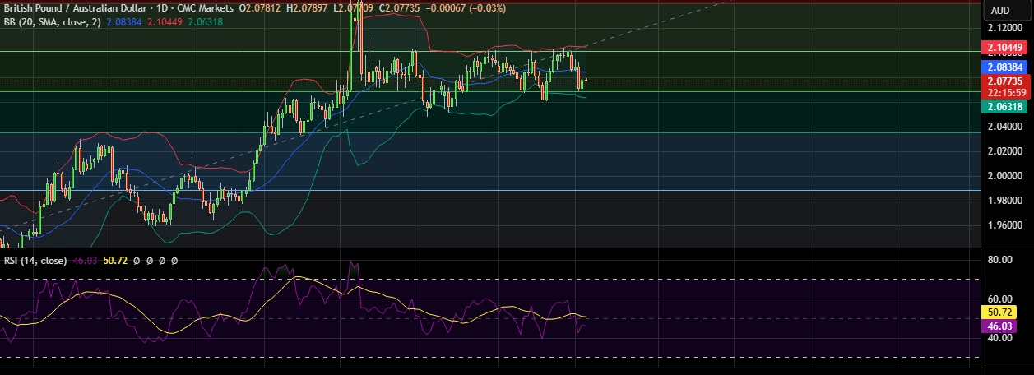The image size is (1034, 375).
Task: Click green 2.06318 value in BB legend
Action: click(206, 22)
